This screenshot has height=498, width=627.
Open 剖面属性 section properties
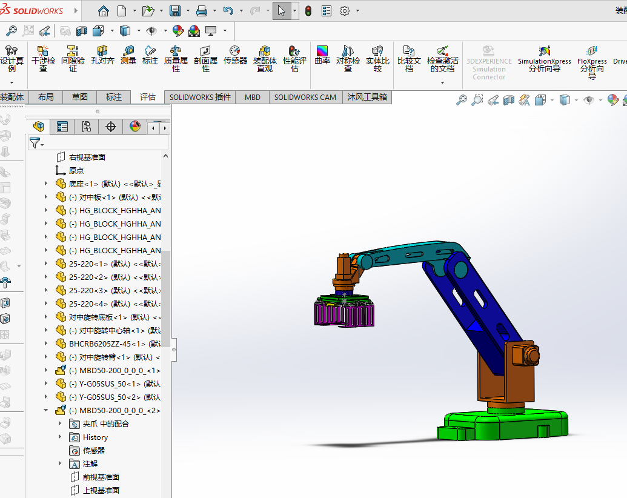[205, 59]
